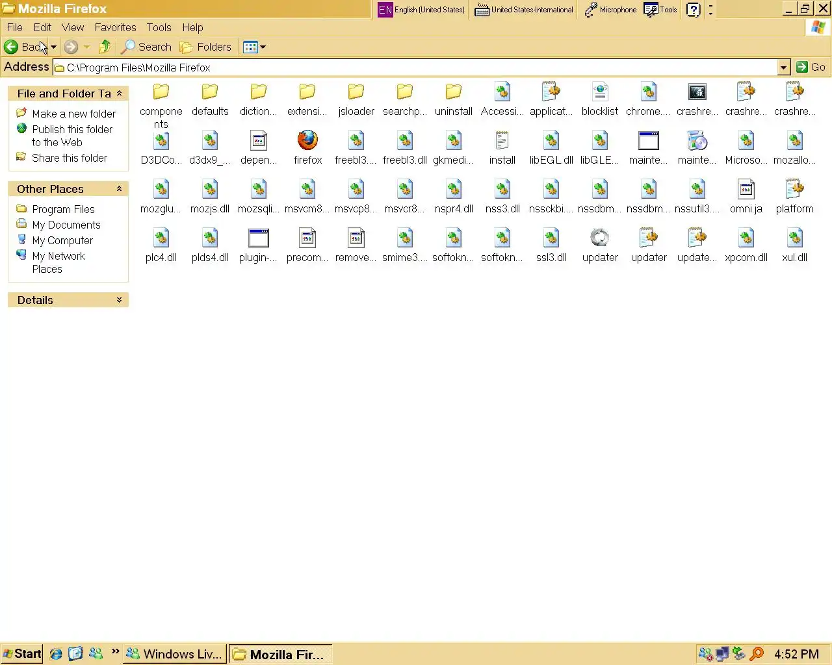
Task: Toggle the Folders pane button
Action: coord(205,47)
